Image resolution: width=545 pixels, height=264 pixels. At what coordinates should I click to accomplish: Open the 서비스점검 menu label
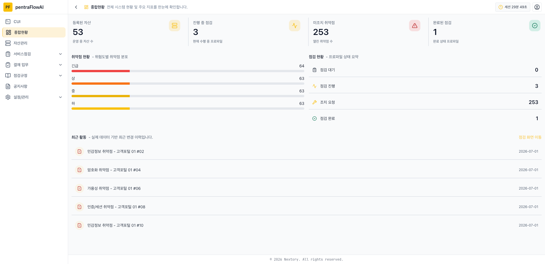coord(22,54)
